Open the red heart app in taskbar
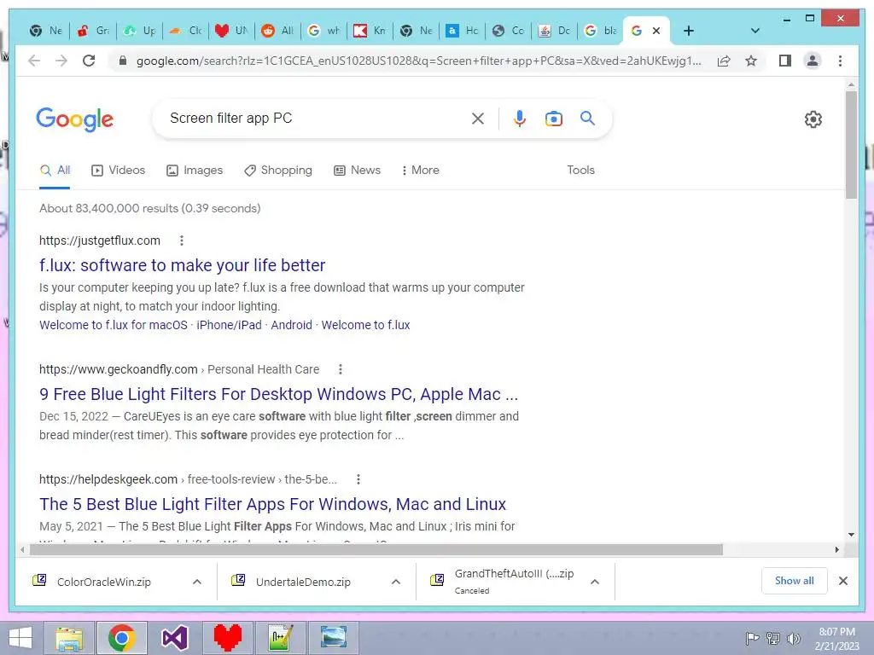This screenshot has width=874, height=655. [x=227, y=638]
